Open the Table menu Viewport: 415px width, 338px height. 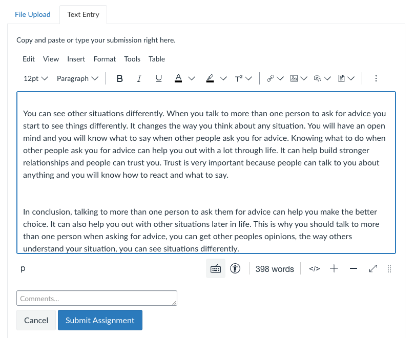(x=156, y=59)
